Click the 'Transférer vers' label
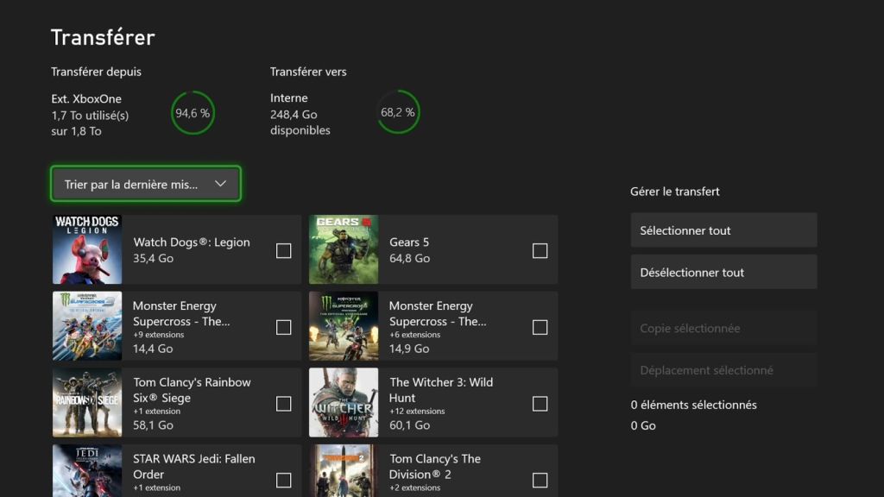884x497 pixels. point(308,72)
